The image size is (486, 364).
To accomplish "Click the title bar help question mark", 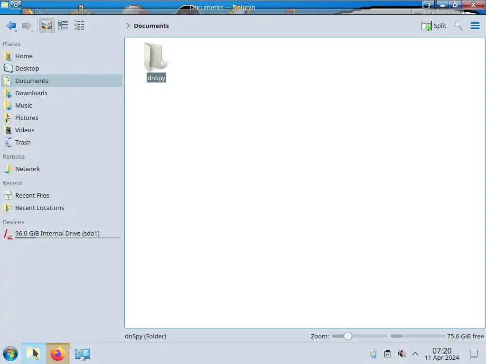I will click(x=429, y=5).
